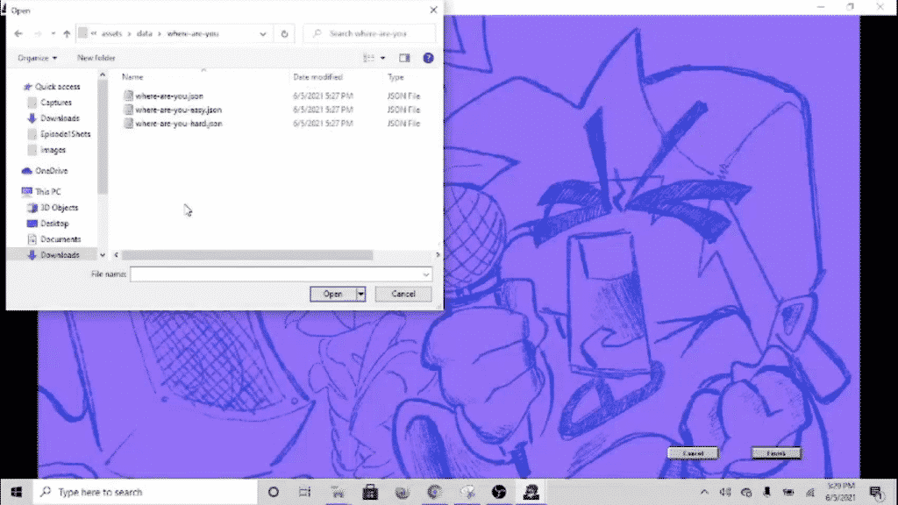Click New folder in the toolbar
Screen dimensions: 898x505
point(96,58)
